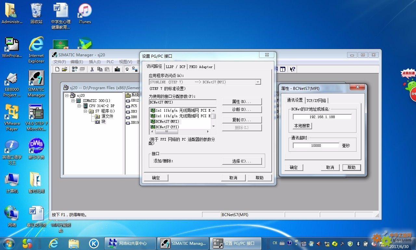The width and height of the screenshot is (416, 250).
Task: Collapse the S7 程序(1) tree node
Action: tap(85, 111)
